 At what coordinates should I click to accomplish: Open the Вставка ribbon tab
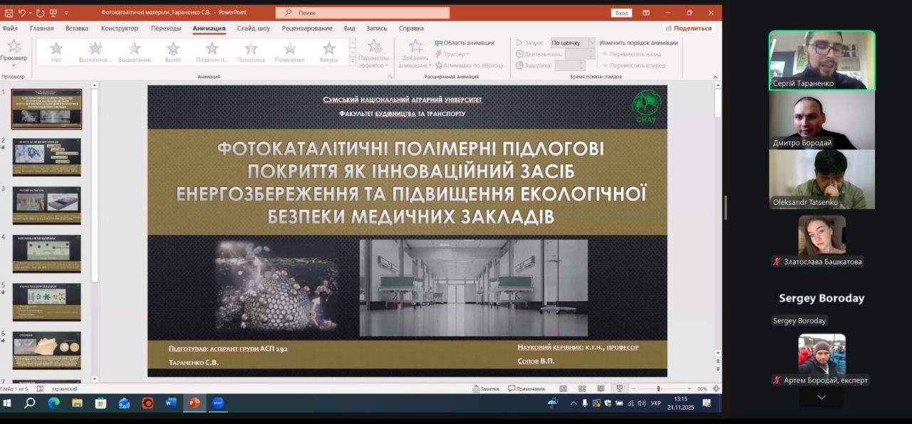click(76, 28)
